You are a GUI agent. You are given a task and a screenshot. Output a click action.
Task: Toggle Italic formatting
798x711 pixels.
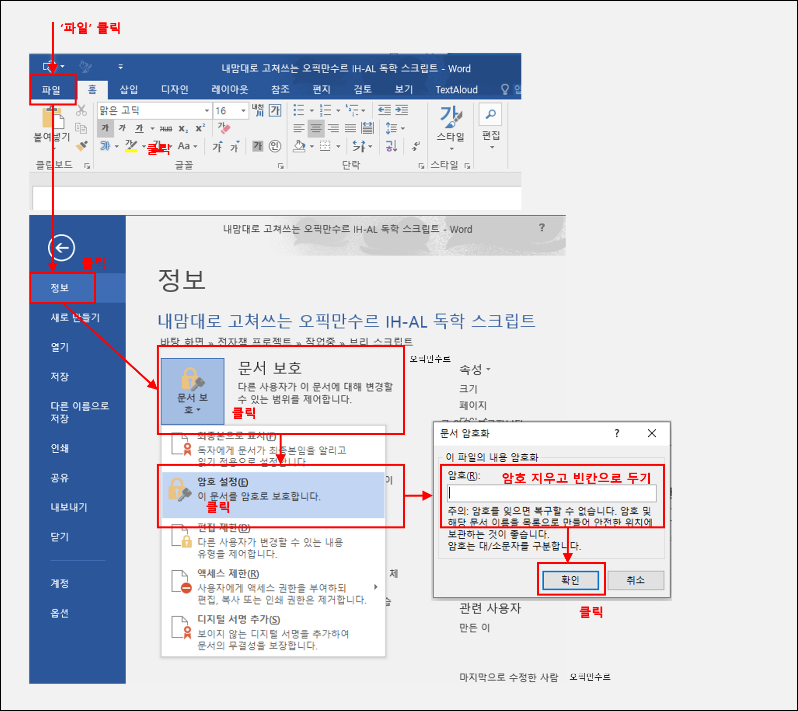click(122, 128)
